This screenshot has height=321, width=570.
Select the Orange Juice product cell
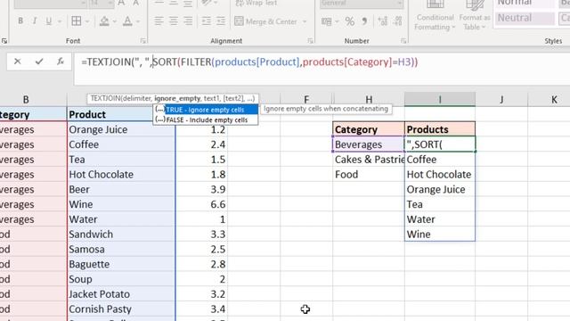pos(121,129)
